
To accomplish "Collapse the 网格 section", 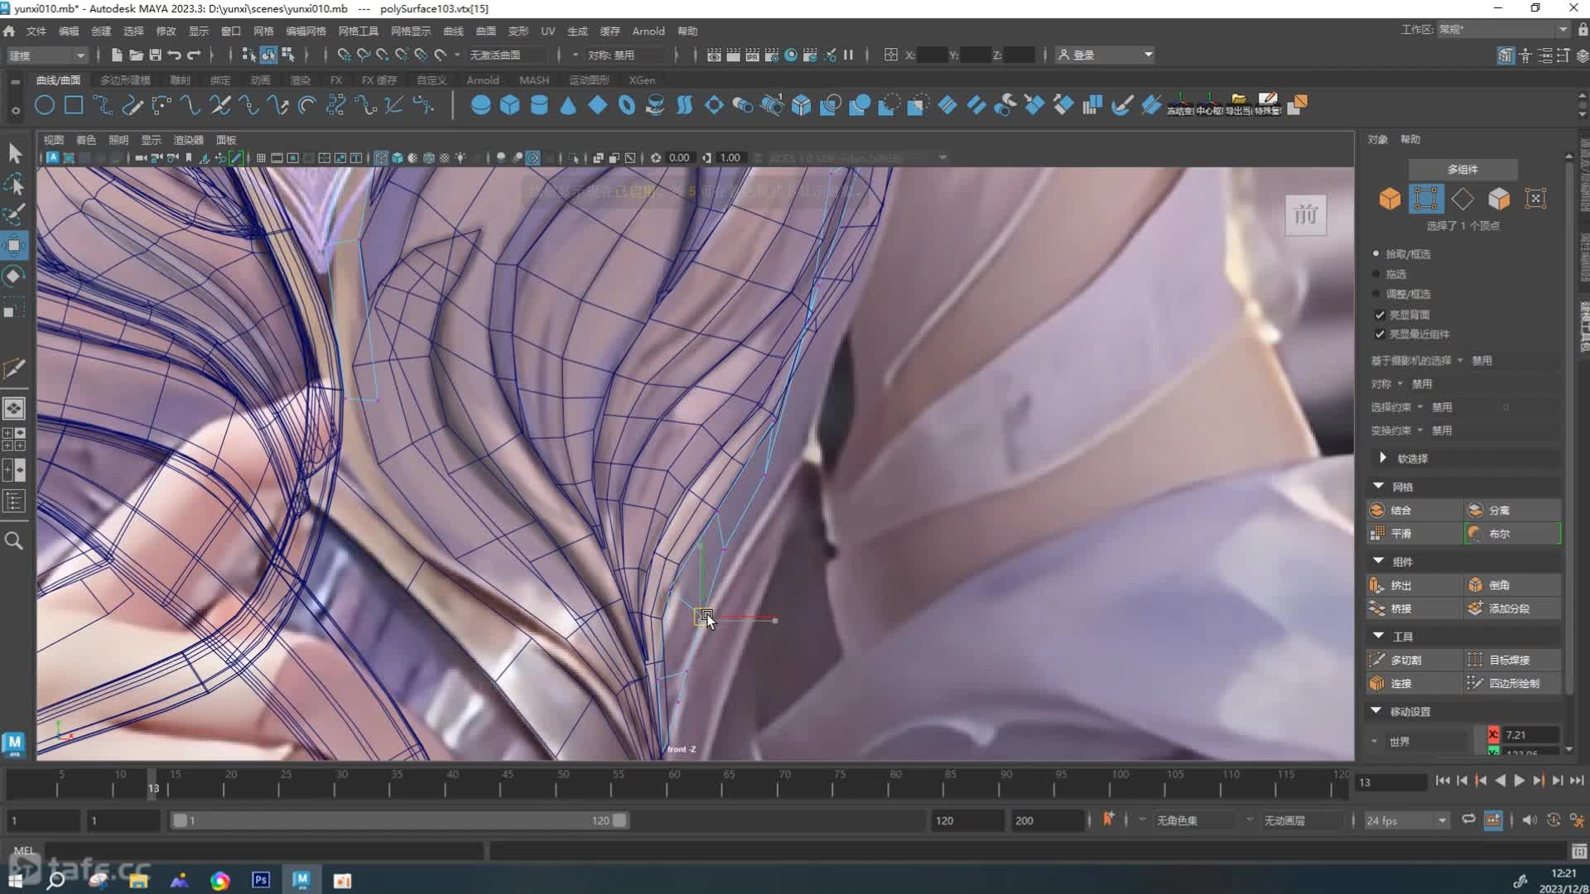I will [1378, 486].
